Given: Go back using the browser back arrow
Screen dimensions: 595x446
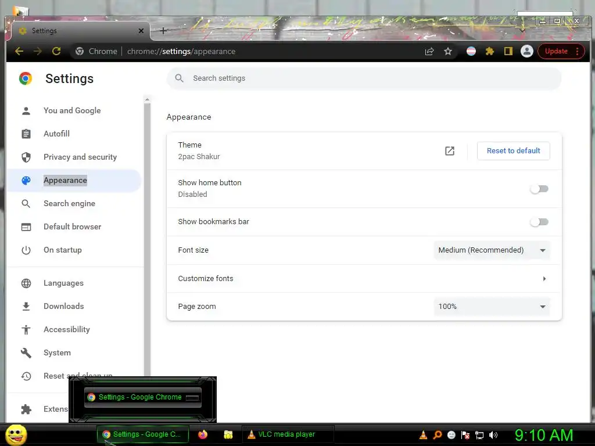Looking at the screenshot, I should [19, 51].
